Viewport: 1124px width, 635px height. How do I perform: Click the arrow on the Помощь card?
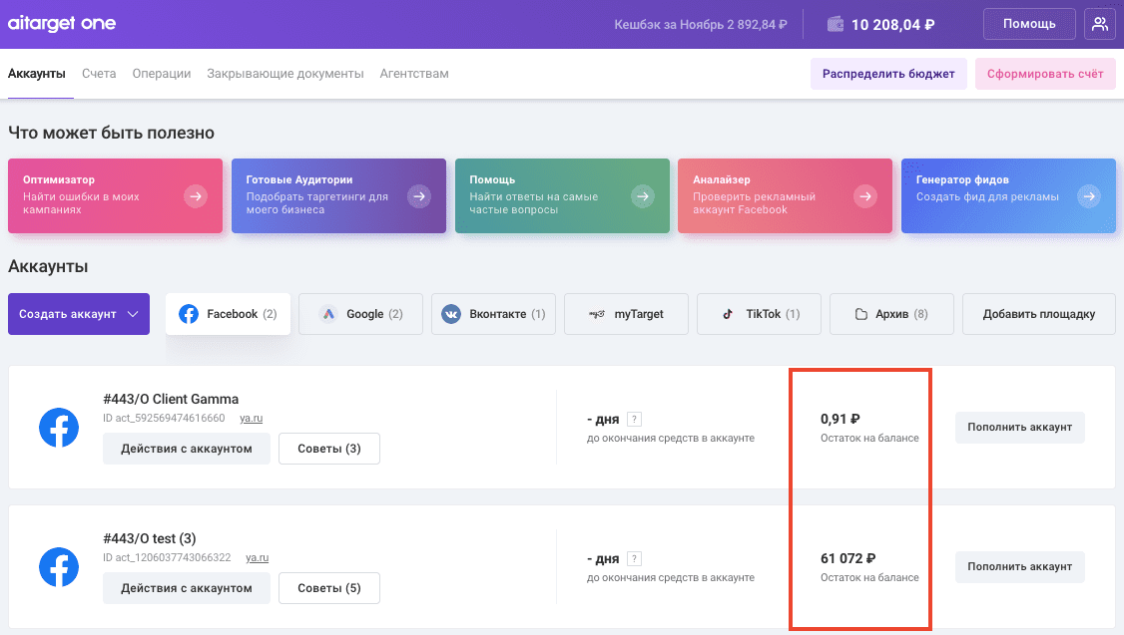click(642, 195)
